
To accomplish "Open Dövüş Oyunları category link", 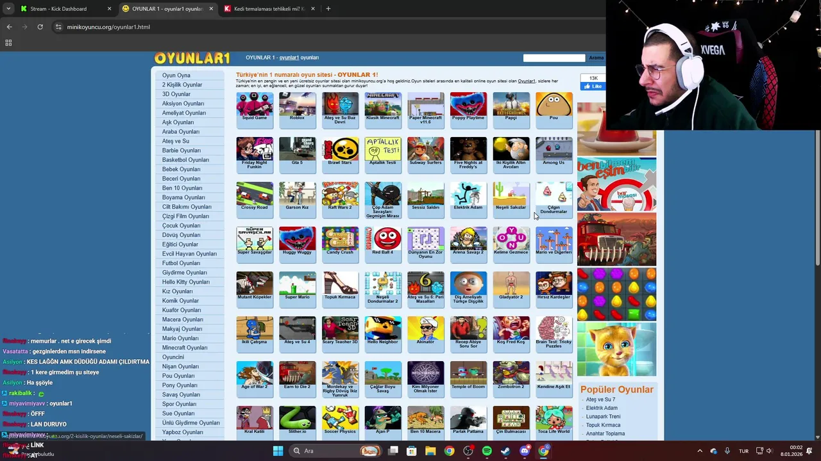I will tap(181, 235).
